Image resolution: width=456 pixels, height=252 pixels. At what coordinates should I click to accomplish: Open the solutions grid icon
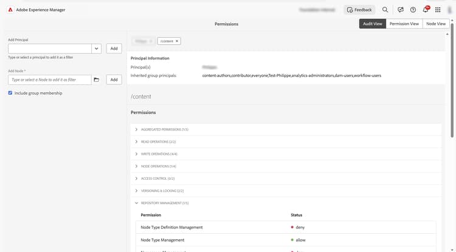(438, 10)
